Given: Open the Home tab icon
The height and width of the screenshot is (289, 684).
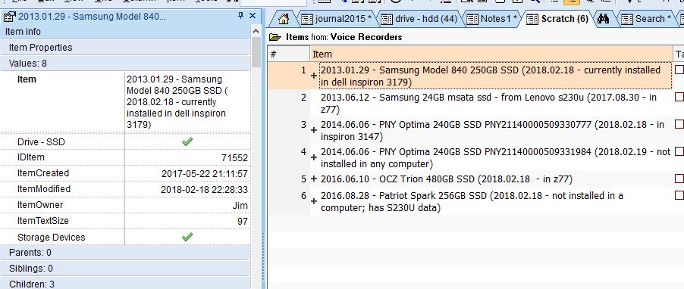Looking at the screenshot, I should coord(283,19).
